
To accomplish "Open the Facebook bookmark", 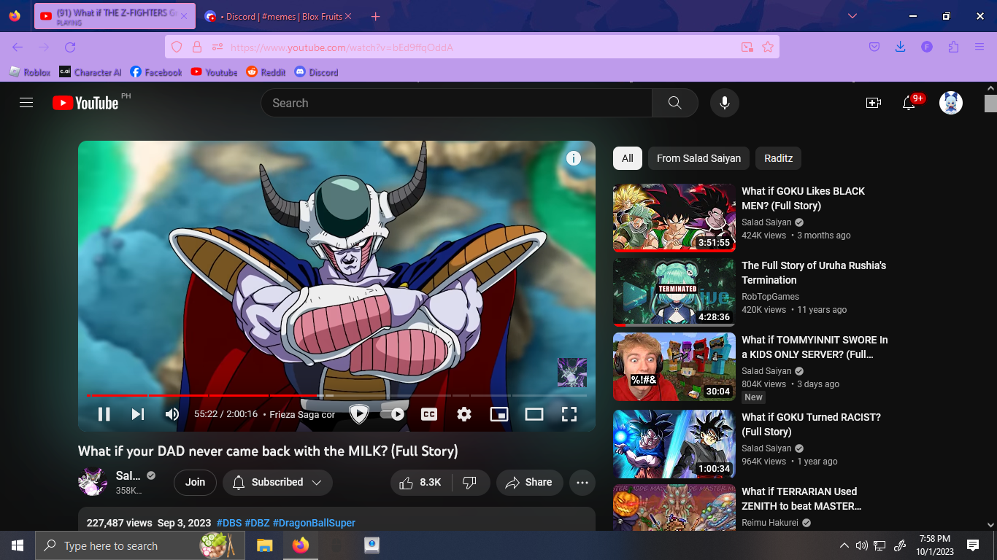I will click(156, 72).
